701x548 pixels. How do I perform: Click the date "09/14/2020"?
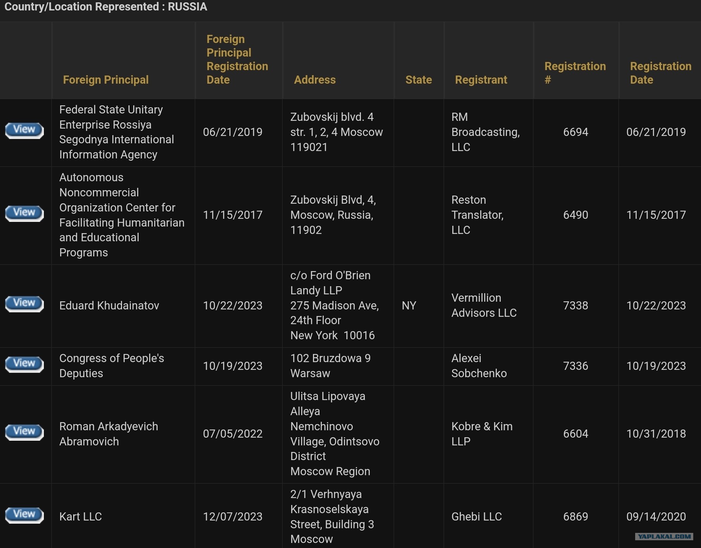pos(656,517)
